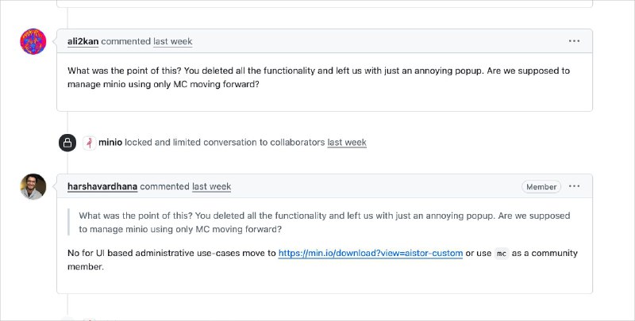635x321 pixels.
Task: Open options menu on ali2kan's comment
Action: (574, 41)
